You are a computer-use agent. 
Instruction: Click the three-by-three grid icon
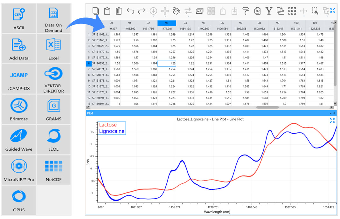coord(292,11)
